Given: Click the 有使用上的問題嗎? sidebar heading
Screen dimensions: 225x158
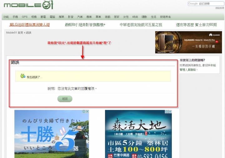Looking at the screenshot, I should tap(192, 60).
